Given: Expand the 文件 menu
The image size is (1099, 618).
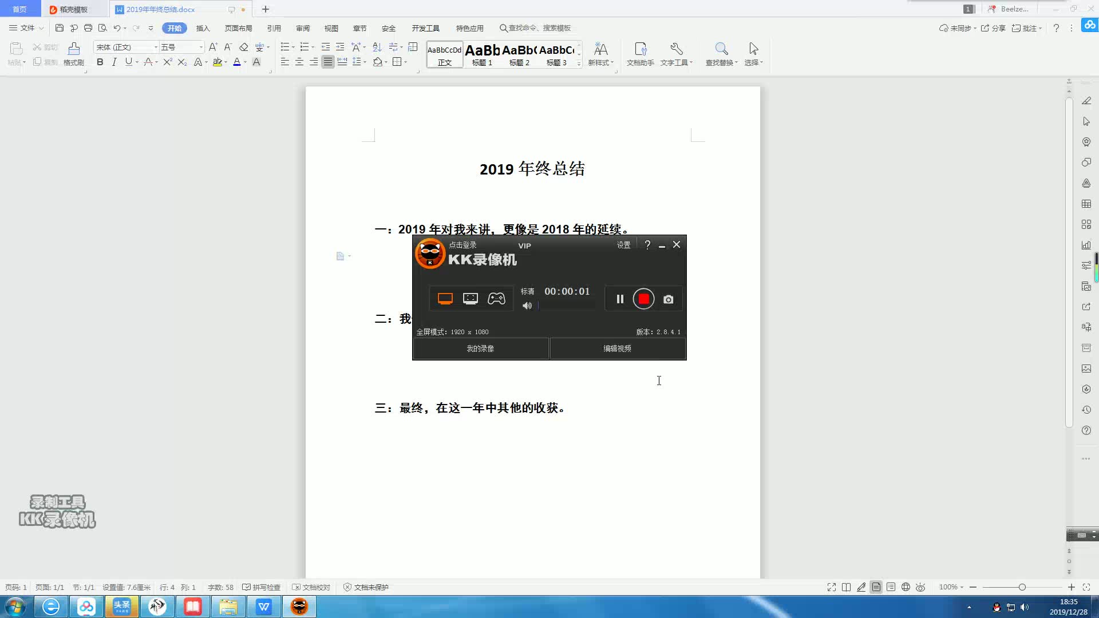Looking at the screenshot, I should pyautogui.click(x=26, y=27).
